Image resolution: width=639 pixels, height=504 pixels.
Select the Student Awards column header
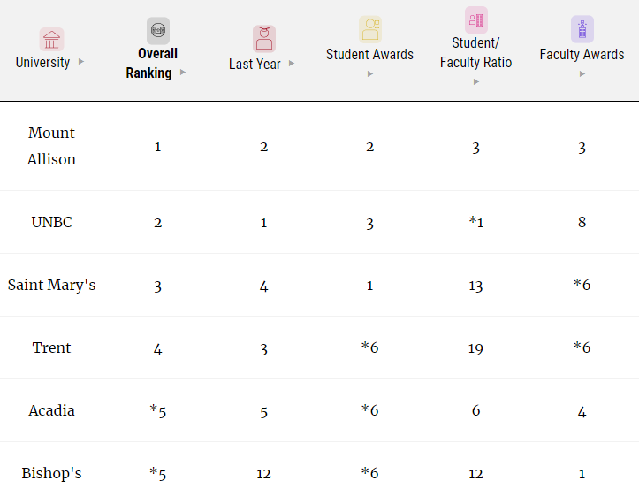[x=369, y=54]
